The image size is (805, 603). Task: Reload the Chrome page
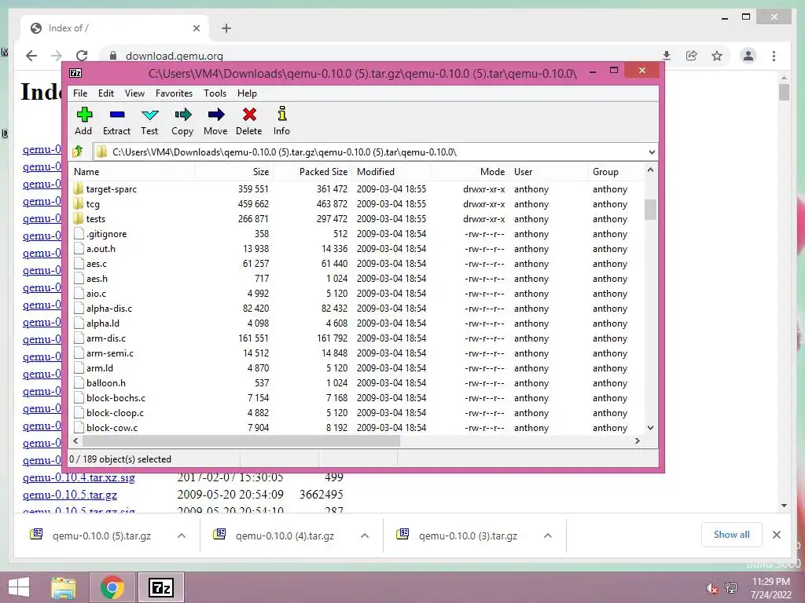[x=82, y=56]
